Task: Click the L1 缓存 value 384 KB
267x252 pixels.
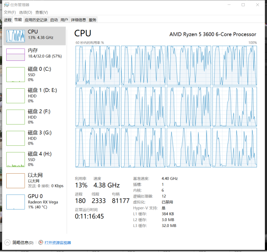Action: (x=168, y=214)
